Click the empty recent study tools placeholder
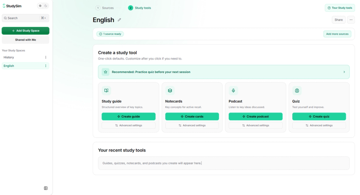Viewport: 360px width, 195px height. point(224,163)
